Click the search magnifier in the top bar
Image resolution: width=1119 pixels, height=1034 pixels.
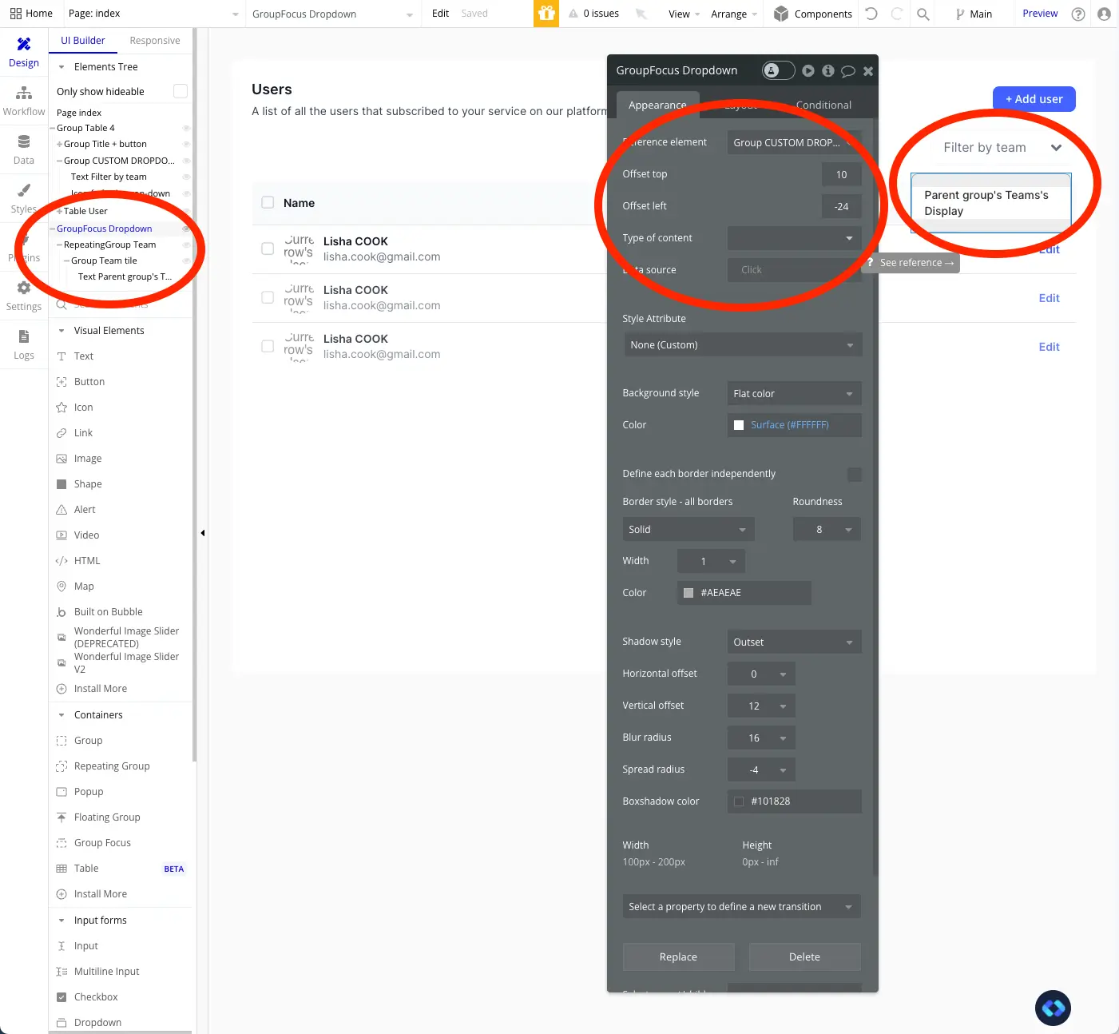[922, 14]
